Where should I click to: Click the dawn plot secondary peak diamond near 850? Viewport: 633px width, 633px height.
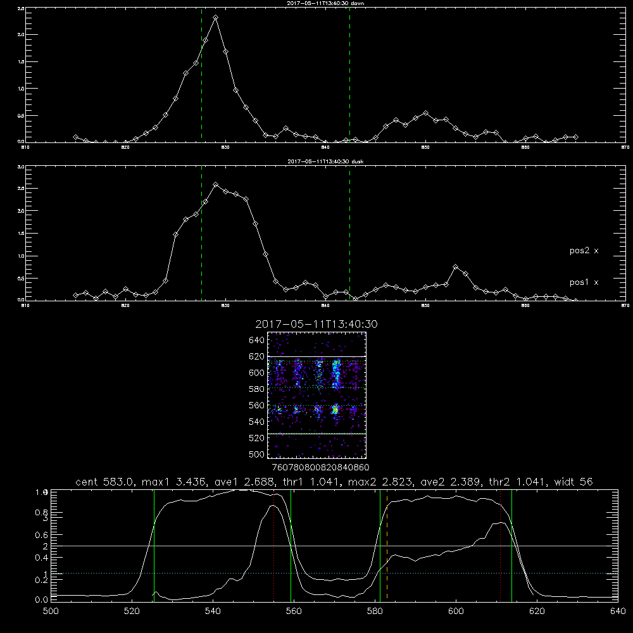coord(425,113)
